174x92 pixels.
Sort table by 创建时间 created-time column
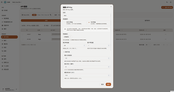119,30
